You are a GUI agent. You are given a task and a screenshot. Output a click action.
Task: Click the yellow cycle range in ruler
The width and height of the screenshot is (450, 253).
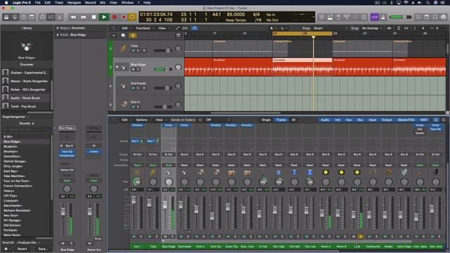[x=302, y=34]
